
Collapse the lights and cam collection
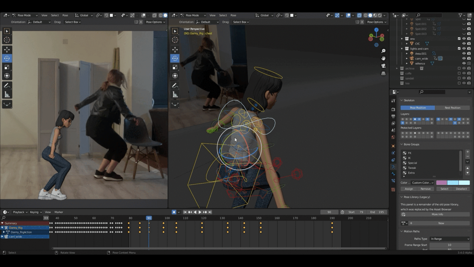[402, 49]
